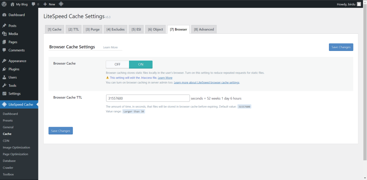Open Page Optimization submenu item
This screenshot has width=367, height=180.
click(15, 154)
